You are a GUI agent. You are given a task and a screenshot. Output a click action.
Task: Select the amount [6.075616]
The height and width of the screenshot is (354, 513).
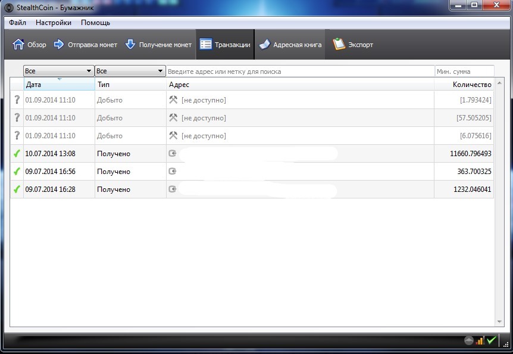tap(476, 135)
